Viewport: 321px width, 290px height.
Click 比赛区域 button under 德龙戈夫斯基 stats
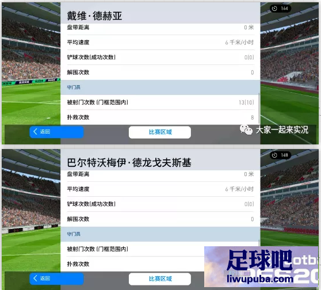pos(160,279)
